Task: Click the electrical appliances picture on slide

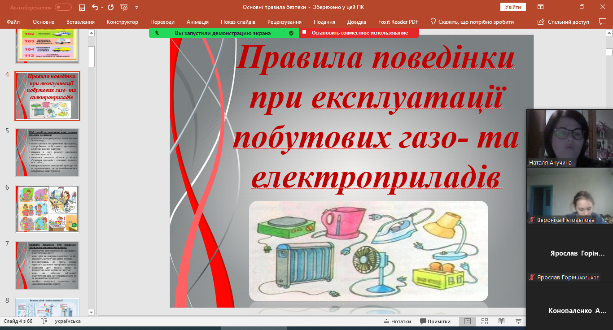Action: (368, 251)
